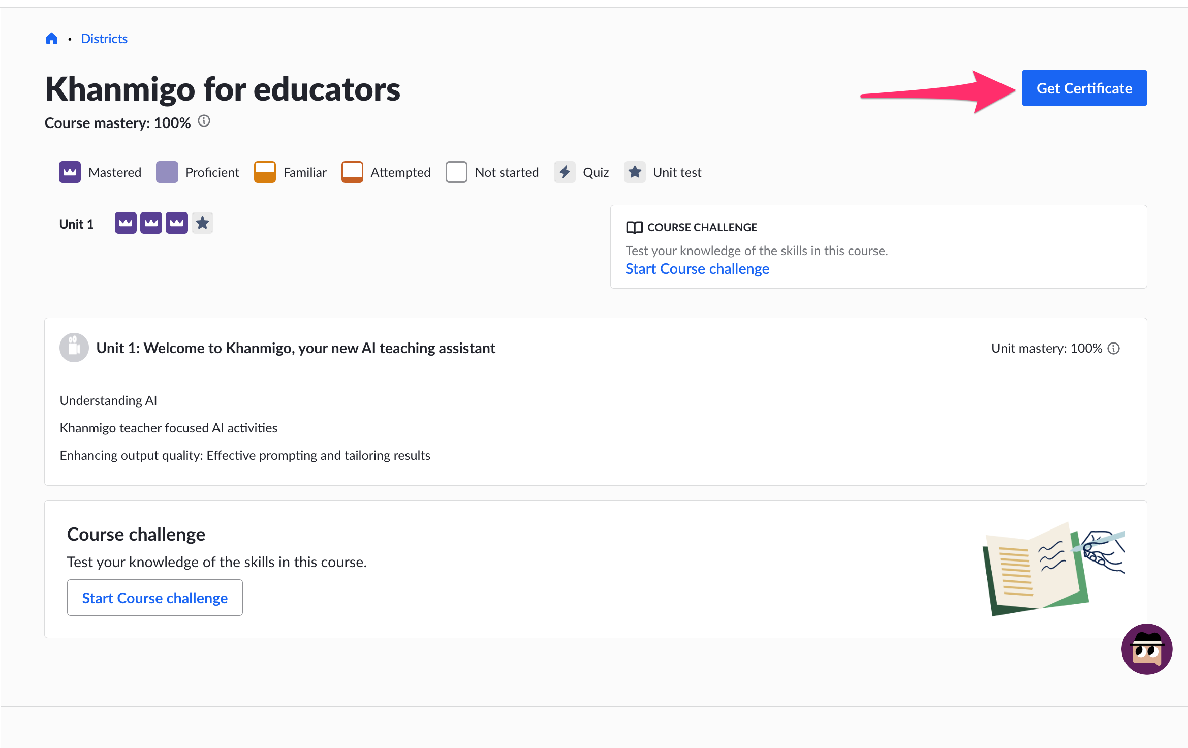Click the bottom Start Course challenge button
This screenshot has width=1188, height=748.
click(x=155, y=598)
